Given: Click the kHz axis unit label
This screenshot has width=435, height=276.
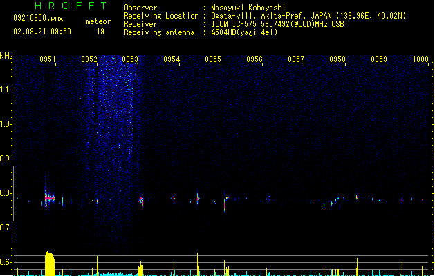Looking at the screenshot, I should pos(6,56).
